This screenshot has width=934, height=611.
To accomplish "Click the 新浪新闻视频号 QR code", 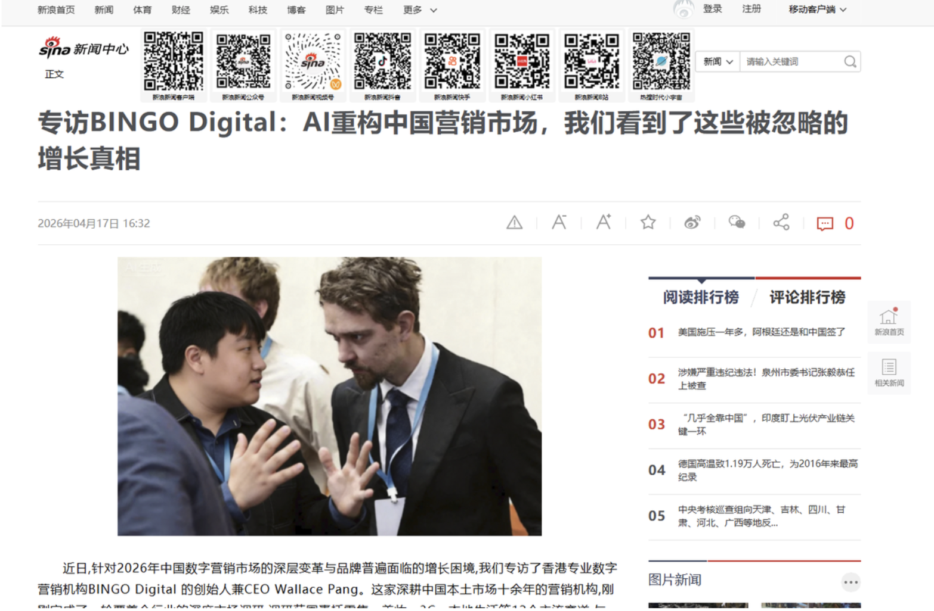I will pyautogui.click(x=313, y=61).
